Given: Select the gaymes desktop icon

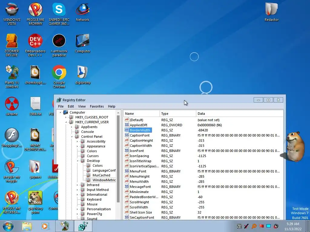Looking at the screenshot, I should tap(35, 169).
